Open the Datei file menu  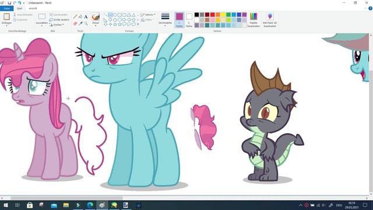[x=6, y=8]
